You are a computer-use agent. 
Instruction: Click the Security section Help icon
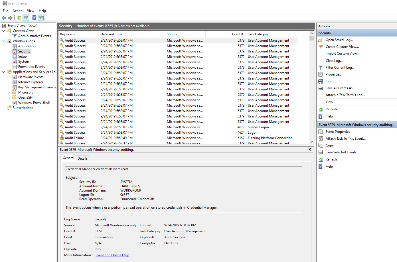pyautogui.click(x=321, y=116)
